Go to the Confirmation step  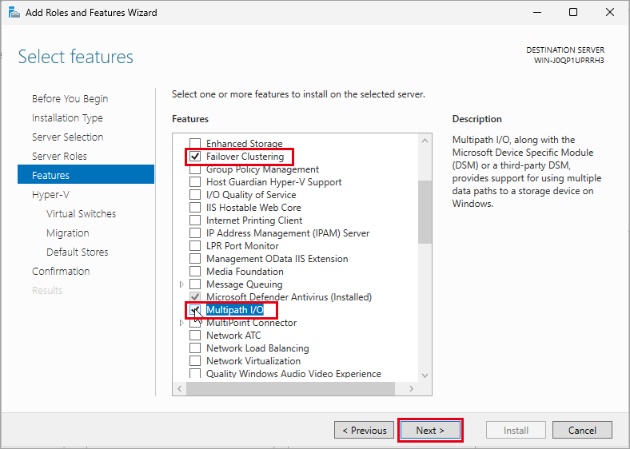[61, 272]
